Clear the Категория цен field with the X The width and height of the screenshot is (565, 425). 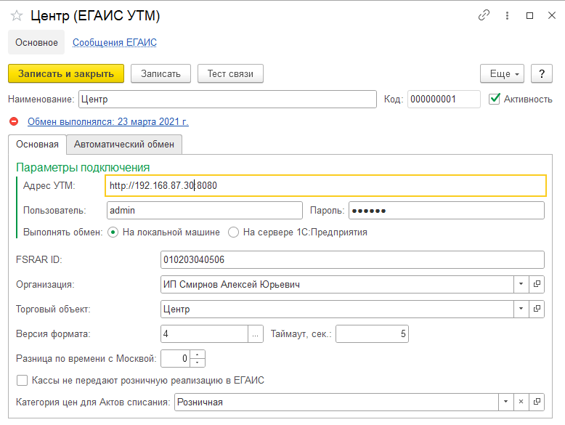[x=521, y=402]
